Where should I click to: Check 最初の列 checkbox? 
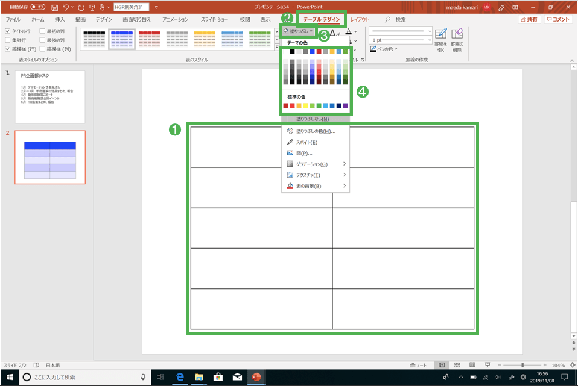click(42, 31)
